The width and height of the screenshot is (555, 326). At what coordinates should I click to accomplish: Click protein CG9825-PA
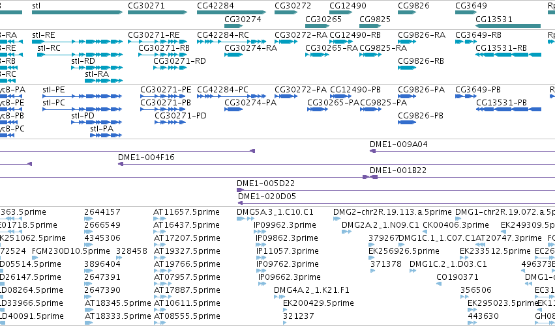tap(370, 109)
